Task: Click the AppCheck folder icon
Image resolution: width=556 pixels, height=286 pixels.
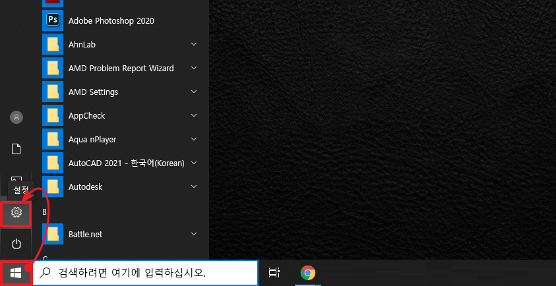Action: (53, 115)
